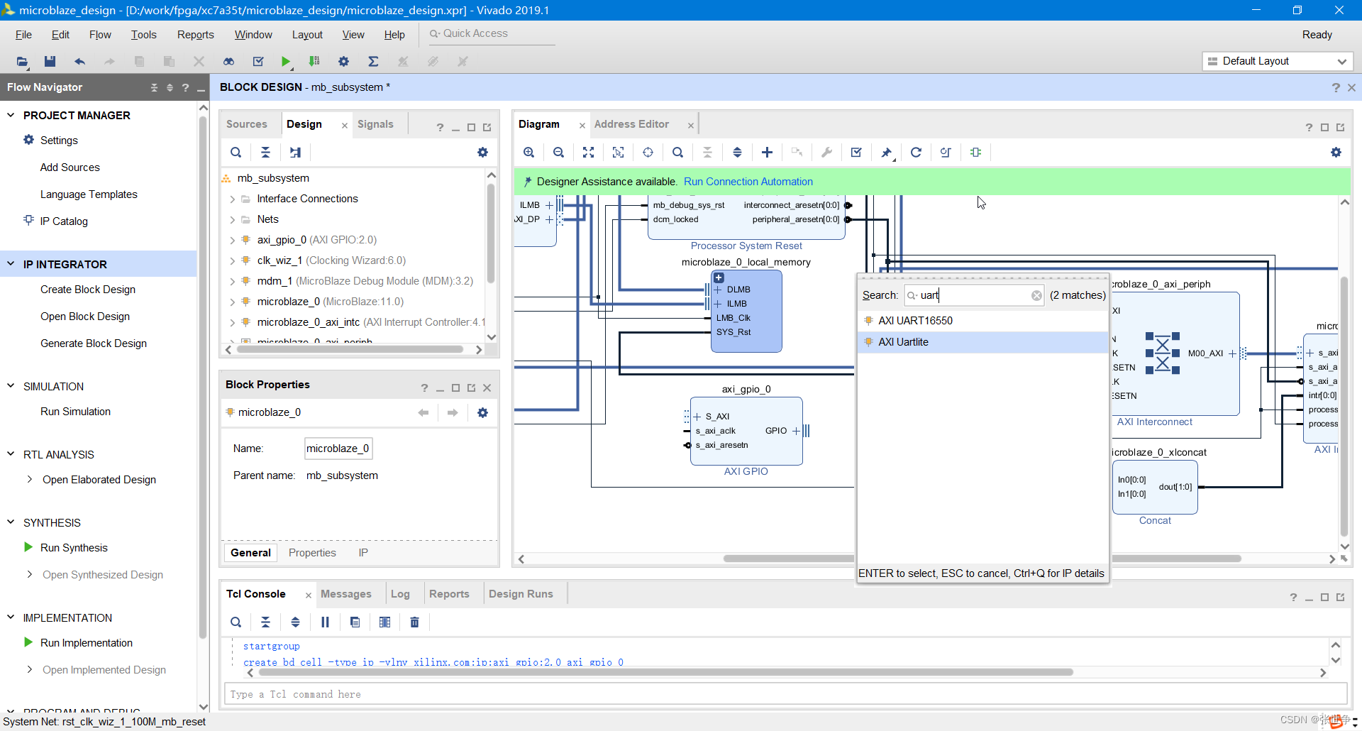Screen dimensions: 1362x731
Task: Click the block Name field microblaze_0
Action: coord(338,449)
